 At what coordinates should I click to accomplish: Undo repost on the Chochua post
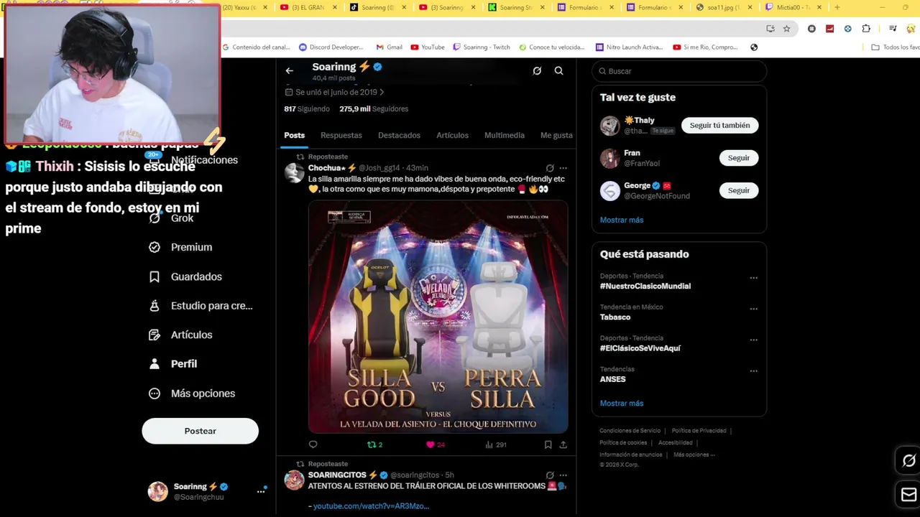374,444
